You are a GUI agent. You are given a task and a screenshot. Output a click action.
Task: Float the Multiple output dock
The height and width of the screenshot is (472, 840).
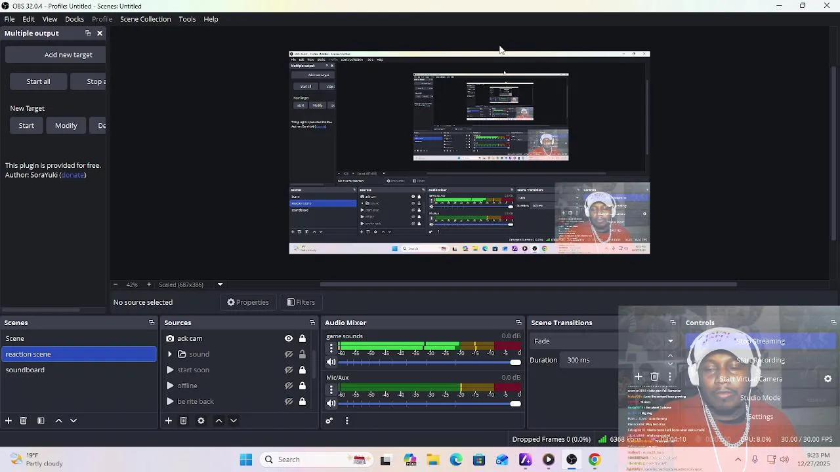[x=88, y=33]
